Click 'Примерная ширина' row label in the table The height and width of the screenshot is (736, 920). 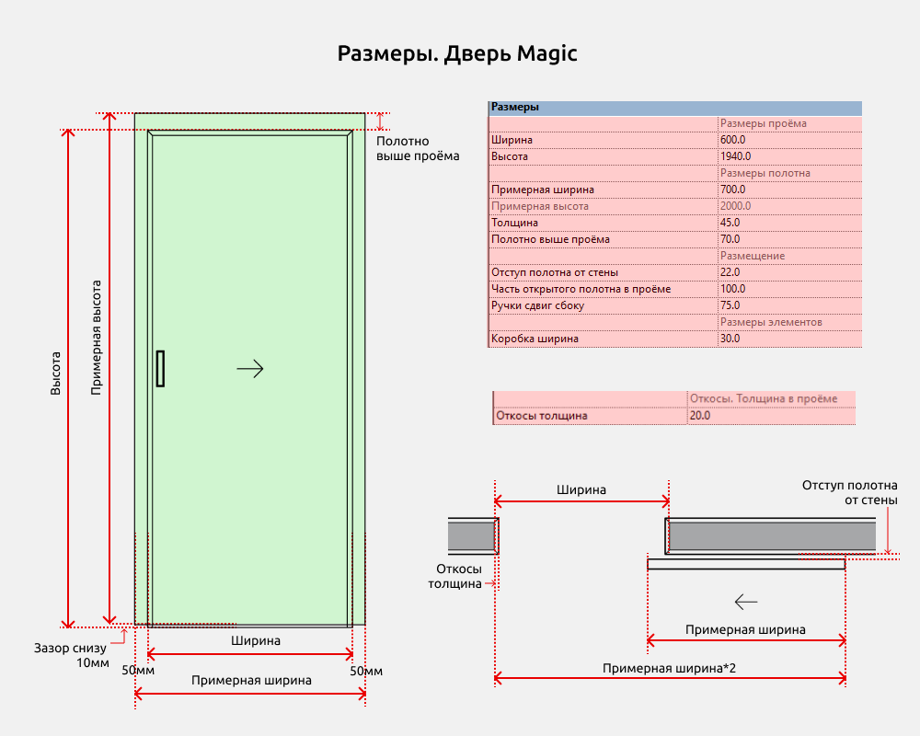coord(543,190)
